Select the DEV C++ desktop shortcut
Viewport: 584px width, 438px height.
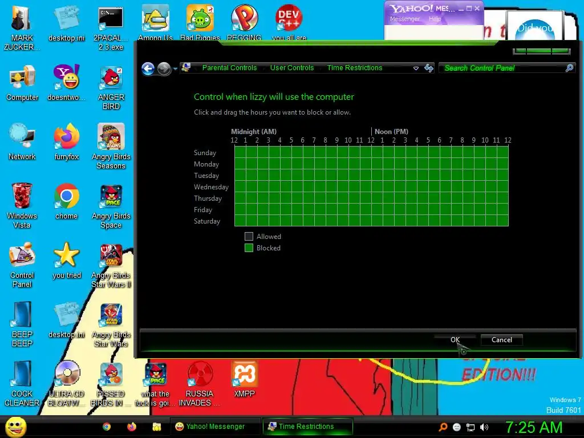tap(289, 22)
